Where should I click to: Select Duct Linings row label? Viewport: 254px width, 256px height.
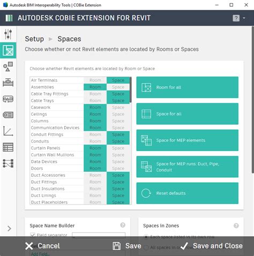43,195
